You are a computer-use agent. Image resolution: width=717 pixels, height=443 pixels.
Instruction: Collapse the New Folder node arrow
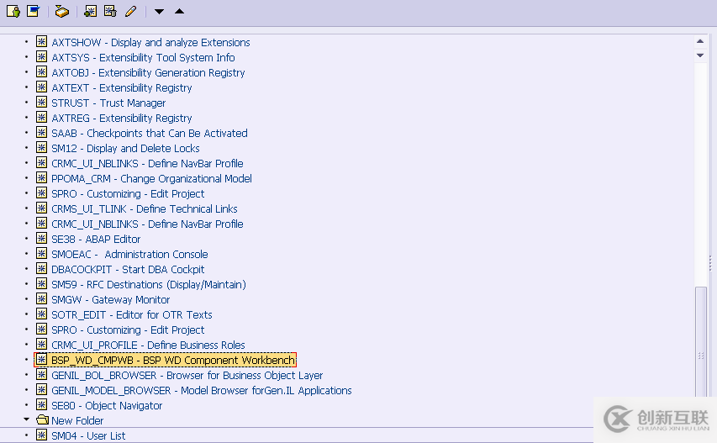[27, 419]
